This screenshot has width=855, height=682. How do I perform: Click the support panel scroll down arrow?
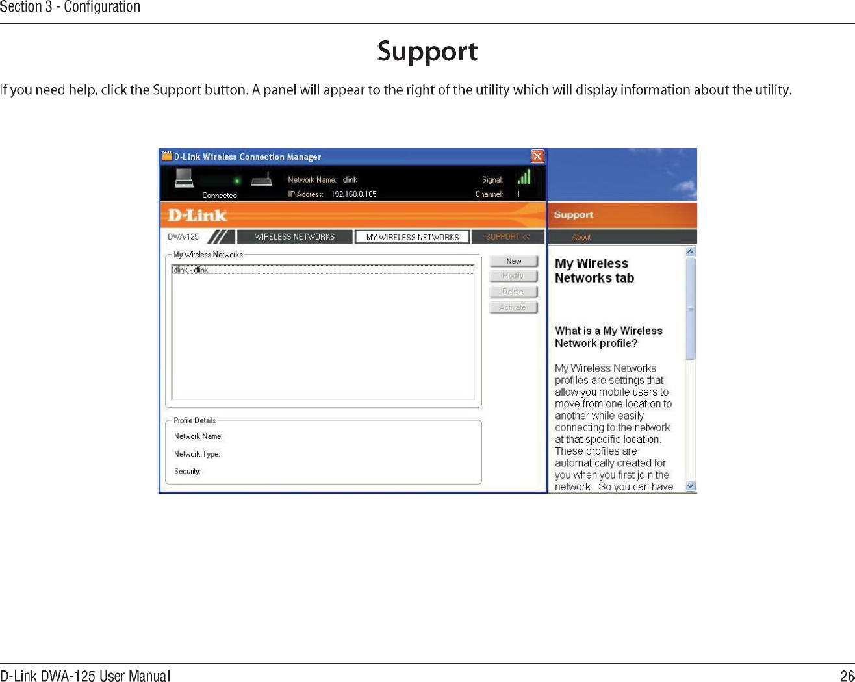[691, 486]
